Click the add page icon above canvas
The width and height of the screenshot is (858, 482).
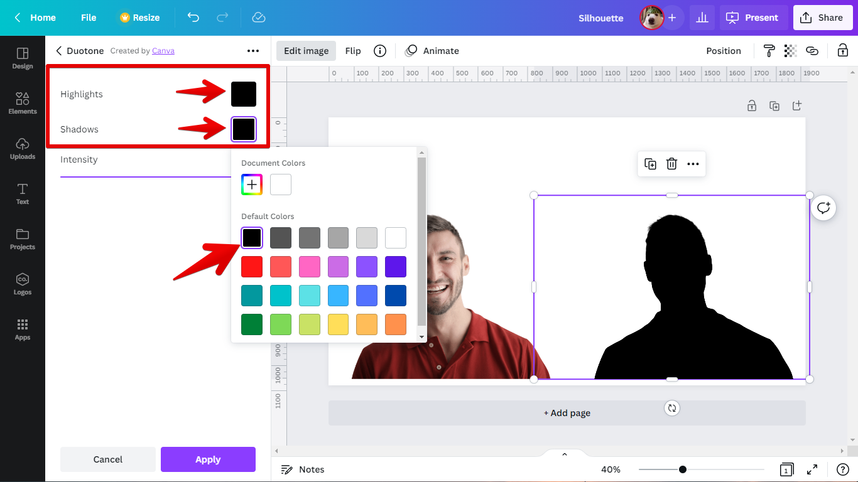(x=797, y=106)
